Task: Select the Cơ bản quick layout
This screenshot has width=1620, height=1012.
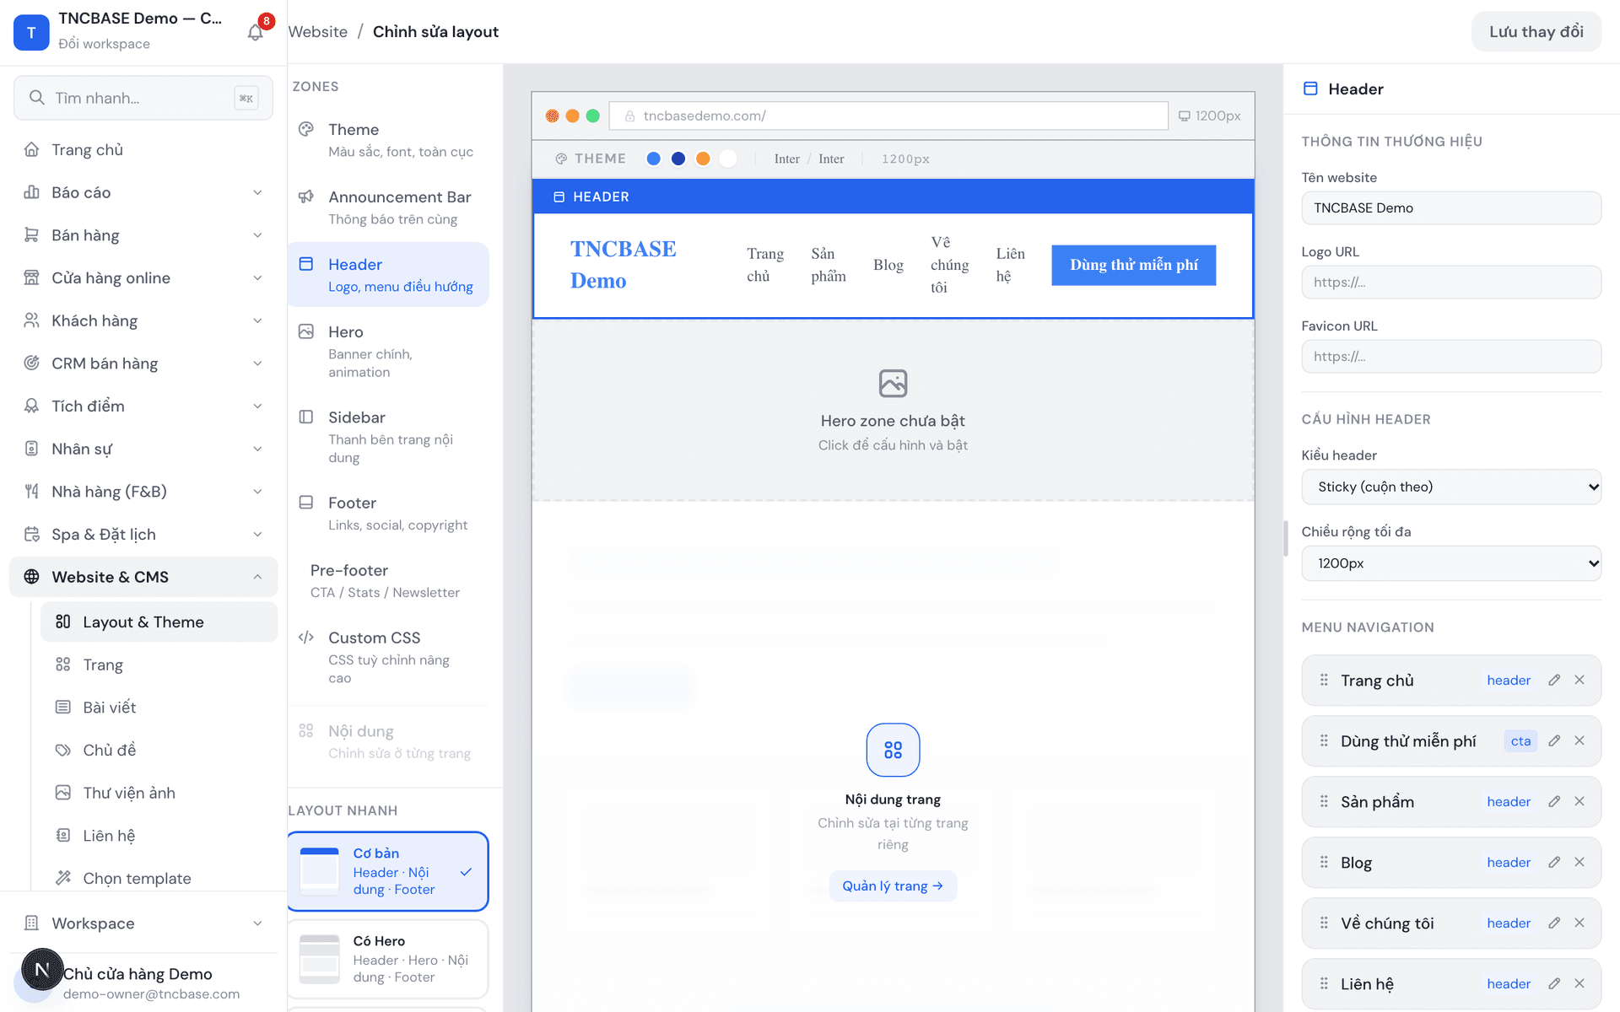Action: [388, 872]
